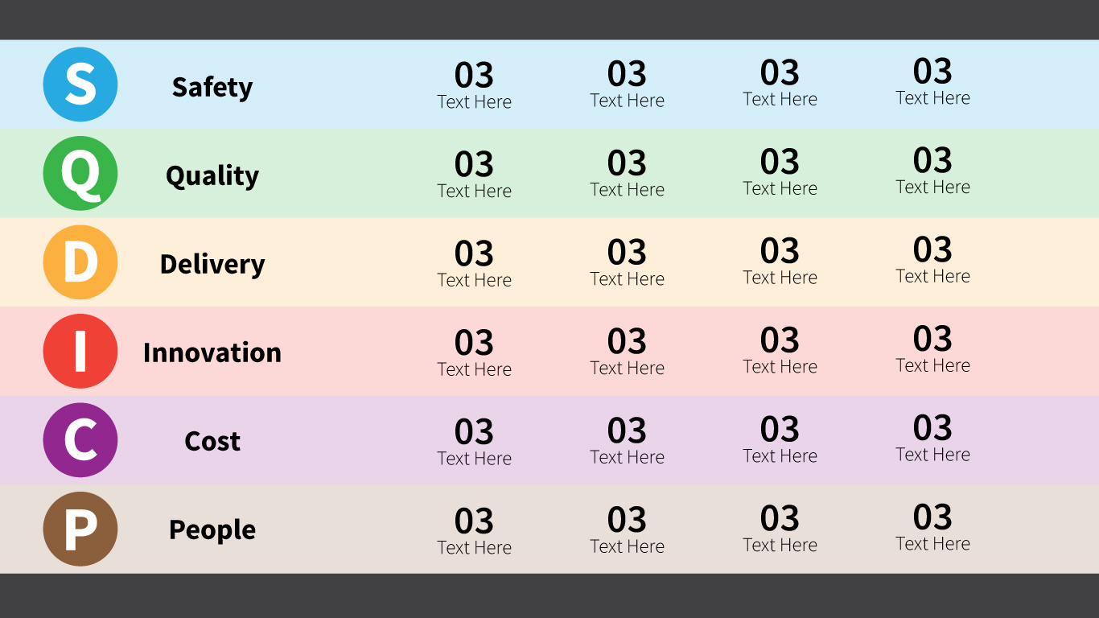Select the Safety row label
Image resolution: width=1099 pixels, height=618 pixels.
[212, 87]
